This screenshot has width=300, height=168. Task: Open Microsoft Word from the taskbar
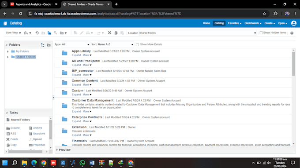click(92, 163)
